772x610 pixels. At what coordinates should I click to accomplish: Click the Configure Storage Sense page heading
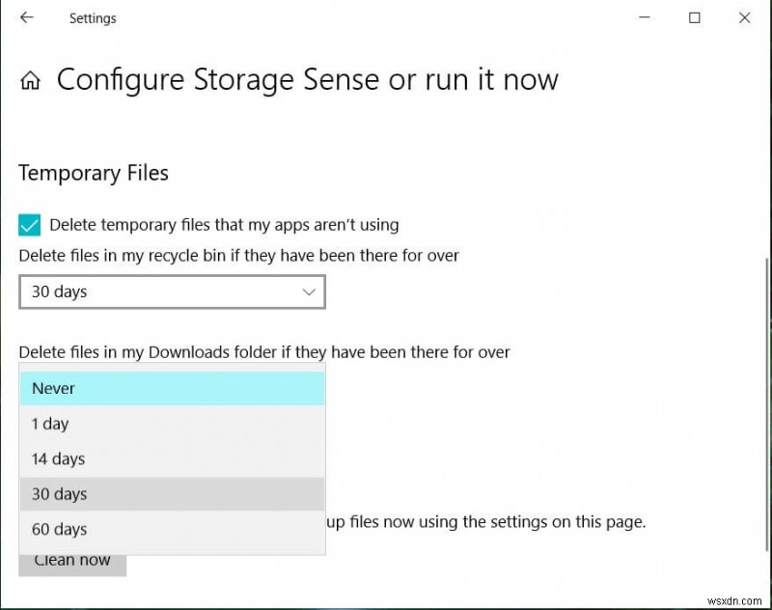pyautogui.click(x=307, y=80)
